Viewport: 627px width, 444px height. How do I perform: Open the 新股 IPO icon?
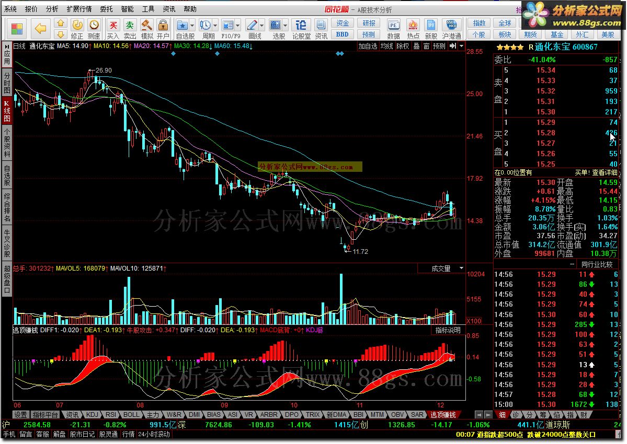pos(431,29)
